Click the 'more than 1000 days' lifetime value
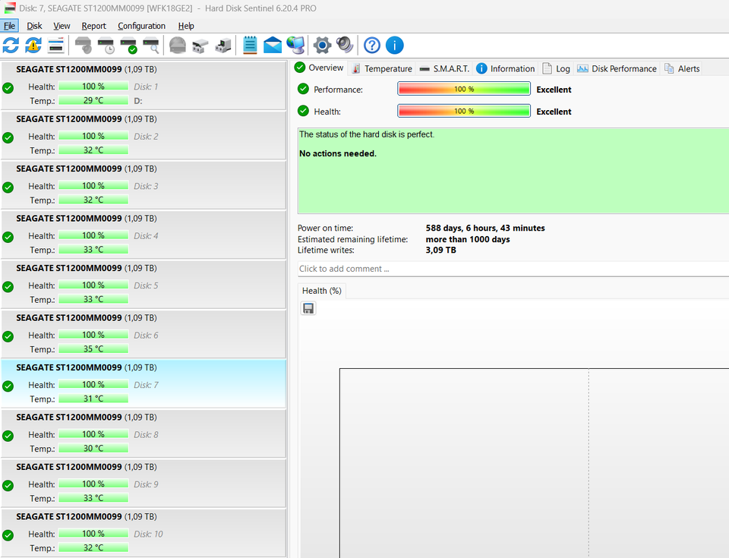 [468, 239]
